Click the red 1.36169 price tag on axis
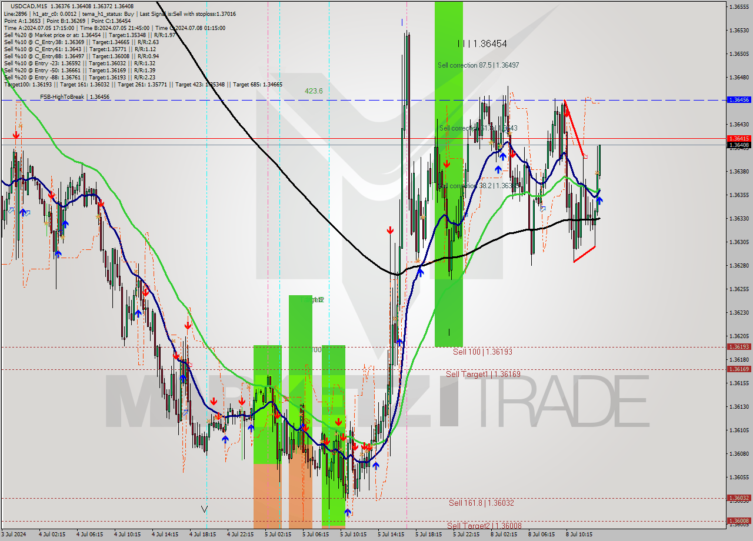Image resolution: width=753 pixels, height=541 pixels. pyautogui.click(x=739, y=369)
